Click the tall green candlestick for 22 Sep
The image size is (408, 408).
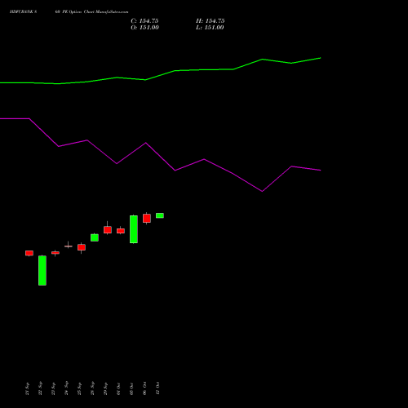[42, 270]
